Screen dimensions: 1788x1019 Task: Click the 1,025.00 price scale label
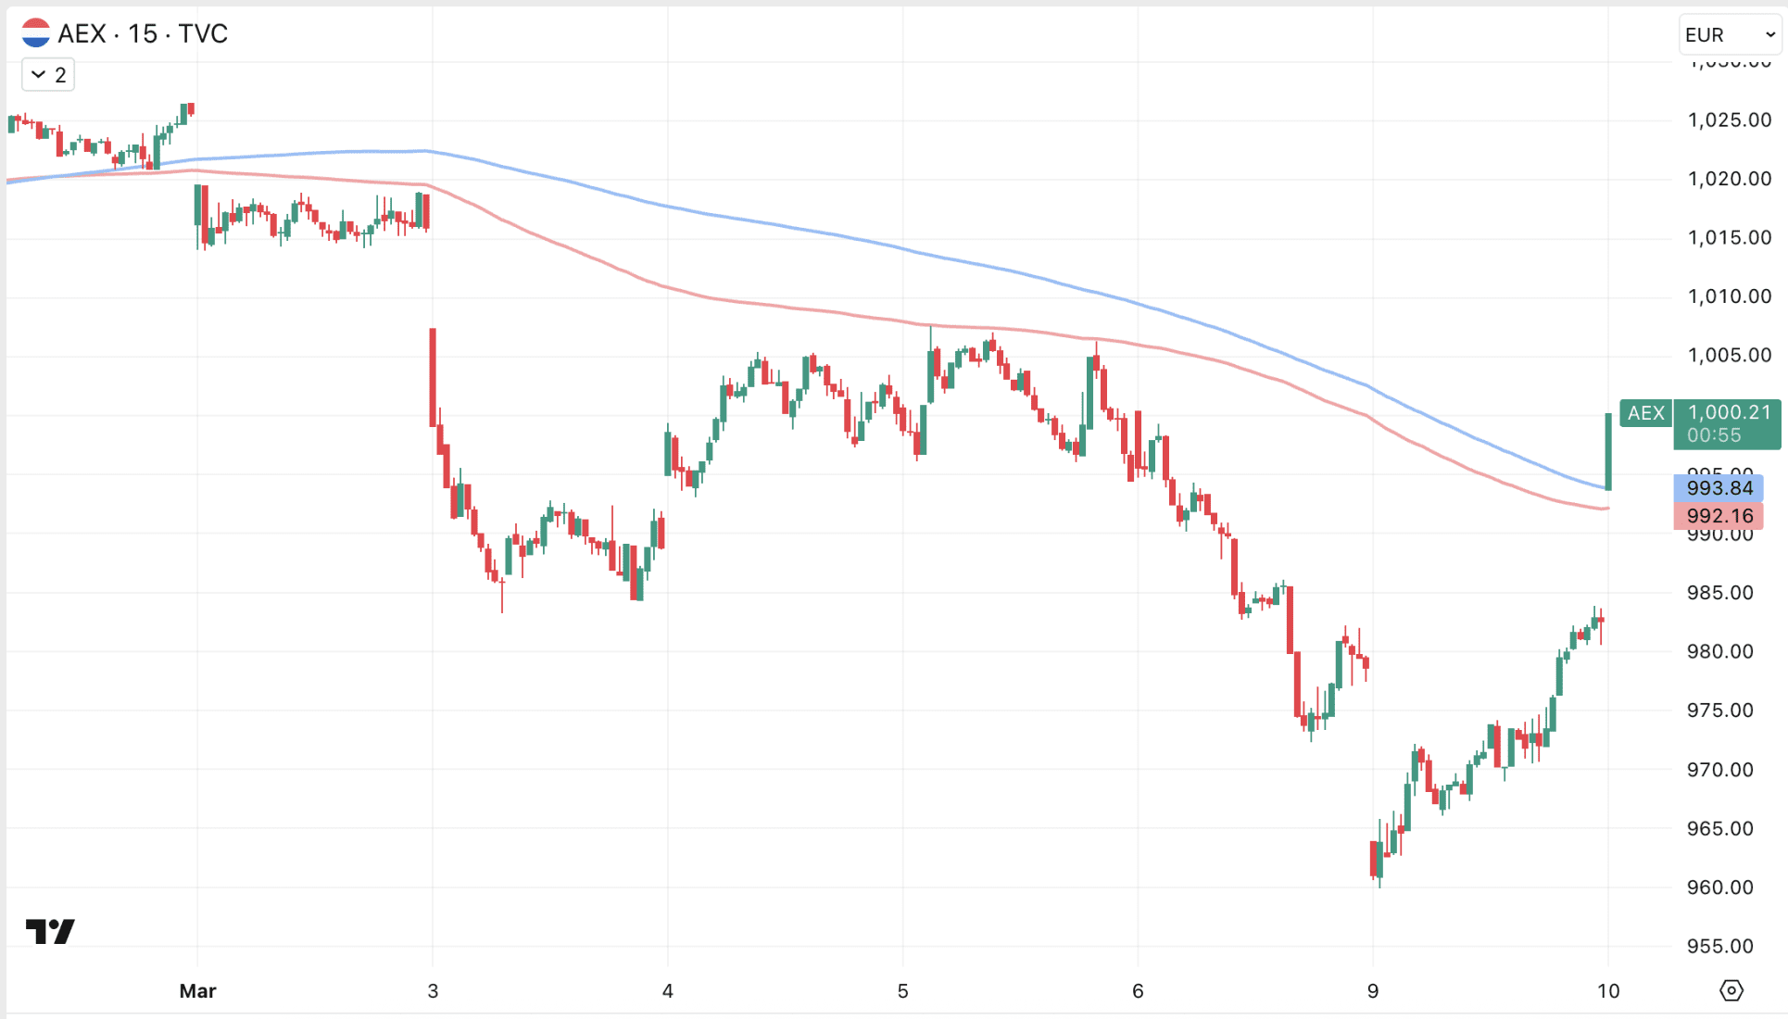(x=1729, y=120)
